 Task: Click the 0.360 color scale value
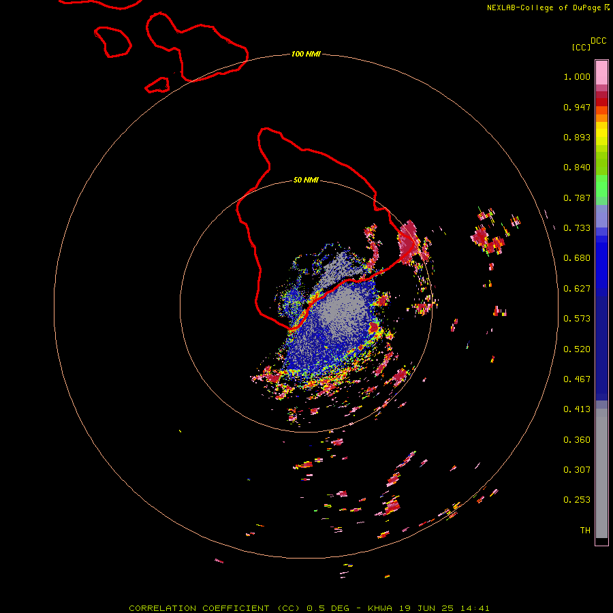[x=577, y=440]
